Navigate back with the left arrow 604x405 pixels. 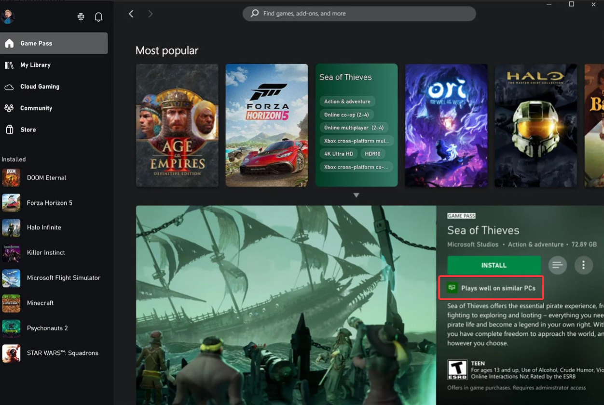tap(131, 13)
